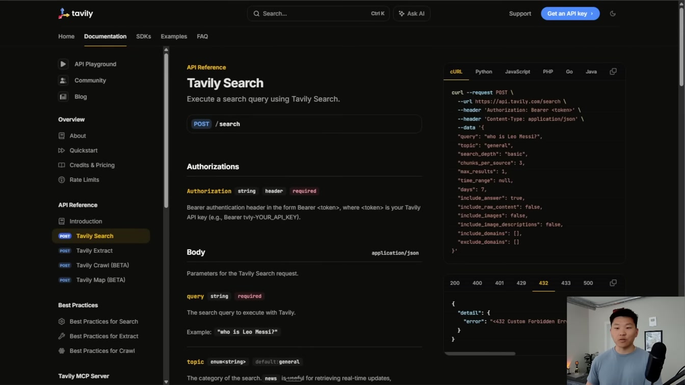The image size is (685, 385).
Task: Click Get an API key button
Action: click(x=570, y=14)
